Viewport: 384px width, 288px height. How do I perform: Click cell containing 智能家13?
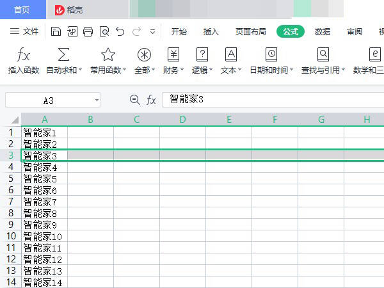44,271
